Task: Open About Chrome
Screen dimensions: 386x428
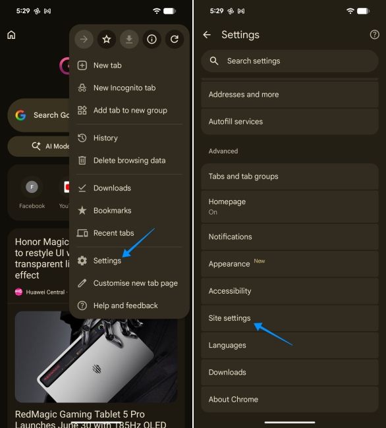Action: tap(290, 399)
